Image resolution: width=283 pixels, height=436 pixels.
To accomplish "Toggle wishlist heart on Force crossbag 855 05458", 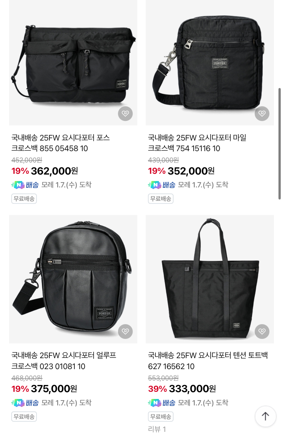I will (125, 113).
